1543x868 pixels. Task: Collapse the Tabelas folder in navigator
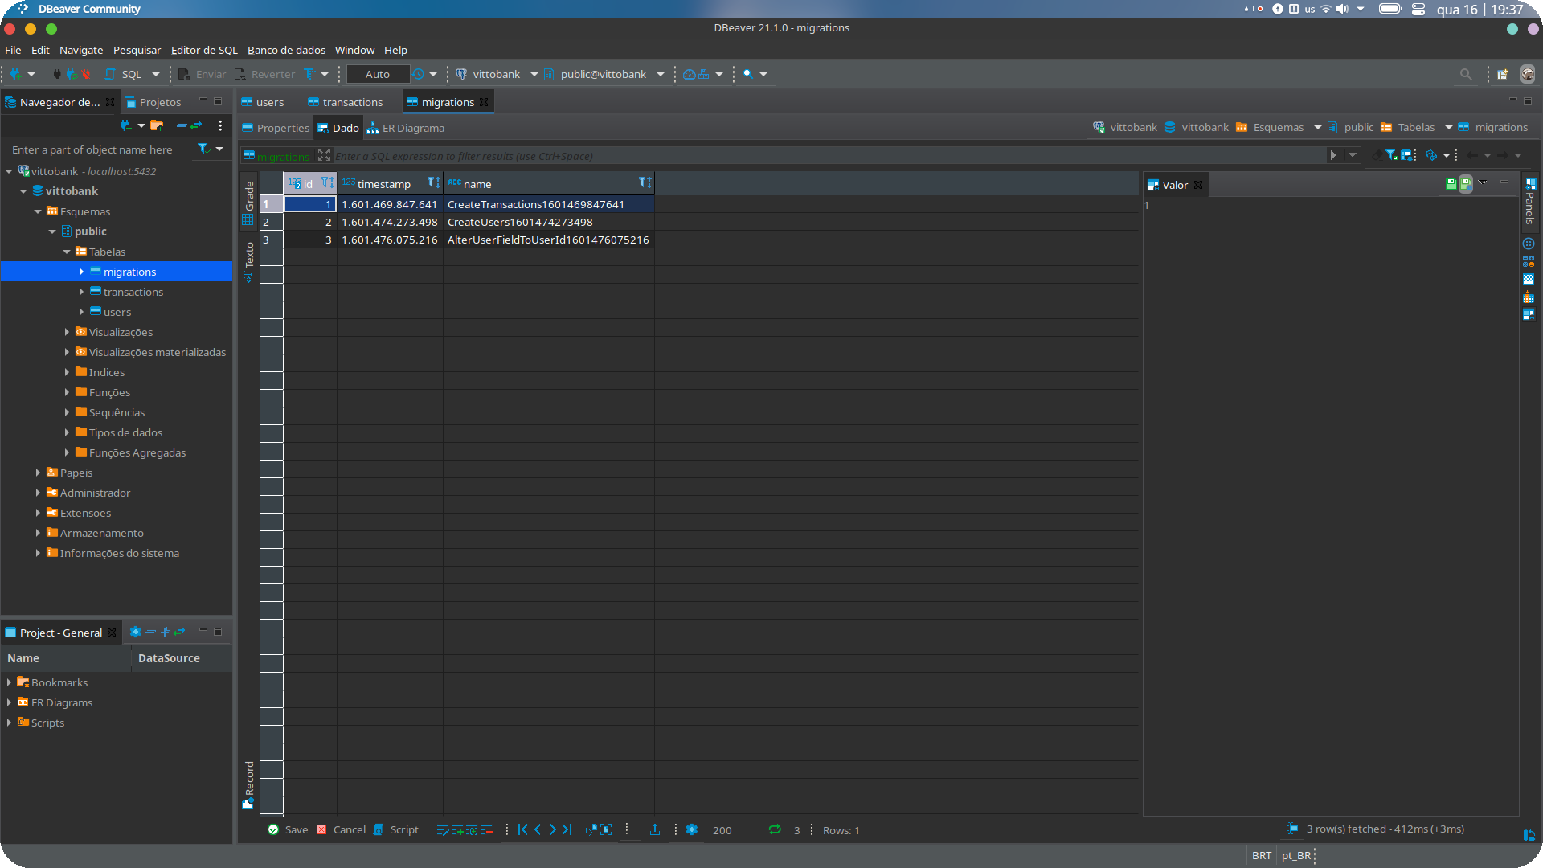coord(67,252)
